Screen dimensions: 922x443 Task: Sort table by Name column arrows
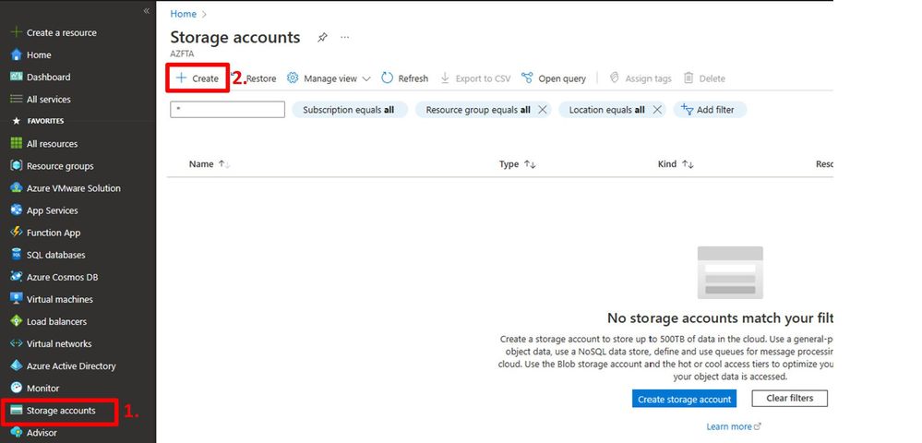click(x=223, y=164)
